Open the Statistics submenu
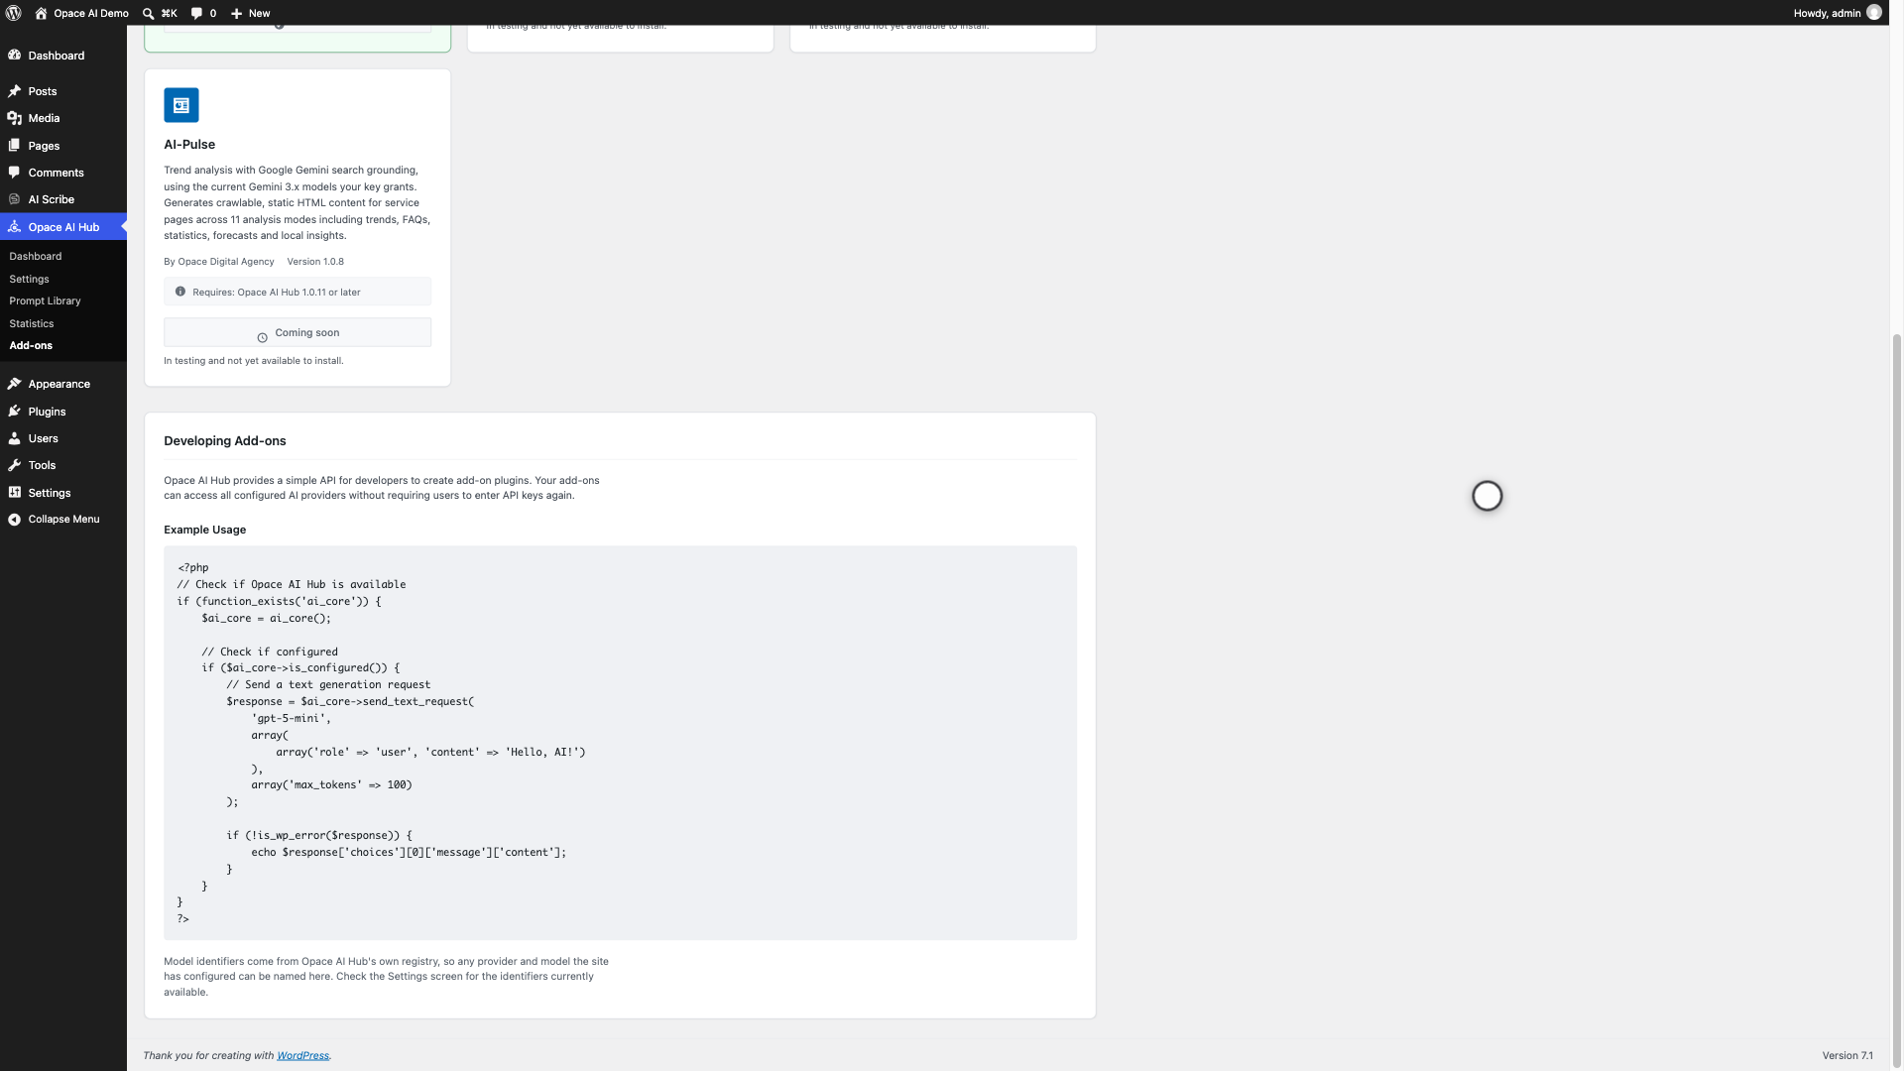The width and height of the screenshot is (1904, 1071). point(32,323)
